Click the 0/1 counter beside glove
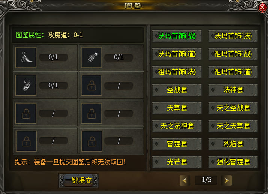The height and width of the screenshot is (194, 268). point(119,57)
